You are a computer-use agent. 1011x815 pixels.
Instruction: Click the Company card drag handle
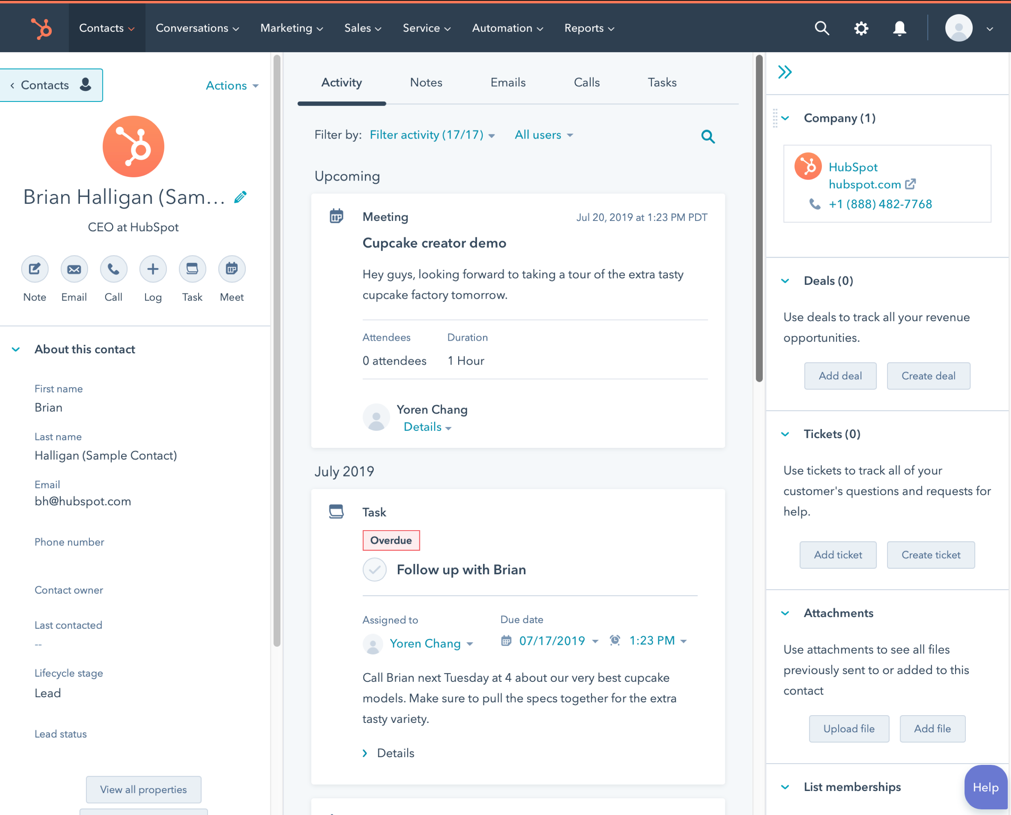click(x=775, y=118)
